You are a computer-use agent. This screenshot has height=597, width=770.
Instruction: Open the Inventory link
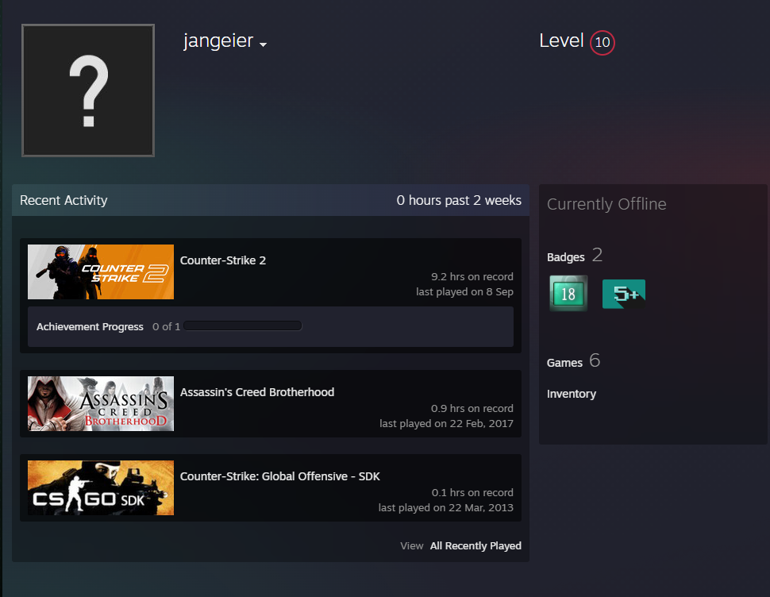pos(571,394)
